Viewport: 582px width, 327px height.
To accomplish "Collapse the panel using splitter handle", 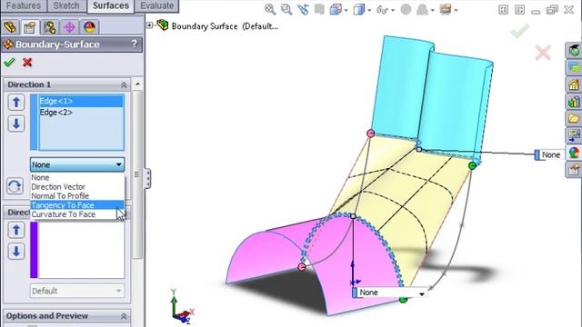I will pyautogui.click(x=147, y=178).
